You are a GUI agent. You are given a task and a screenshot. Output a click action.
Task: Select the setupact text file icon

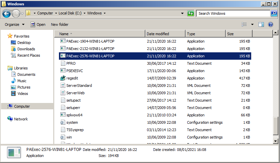click(63, 100)
